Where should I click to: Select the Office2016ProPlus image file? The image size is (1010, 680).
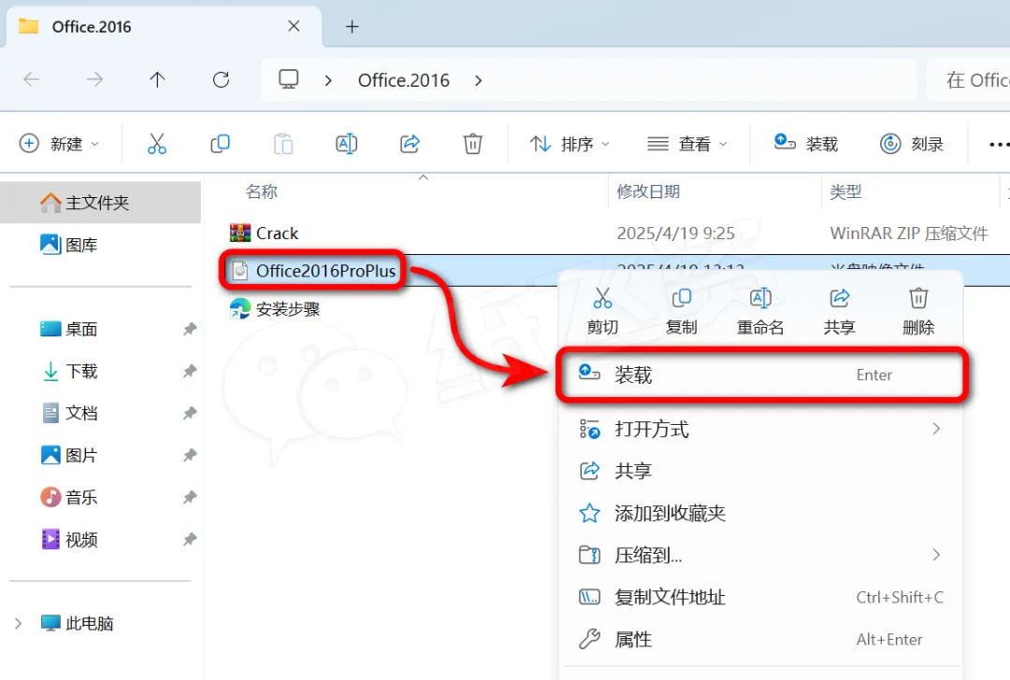(313, 271)
